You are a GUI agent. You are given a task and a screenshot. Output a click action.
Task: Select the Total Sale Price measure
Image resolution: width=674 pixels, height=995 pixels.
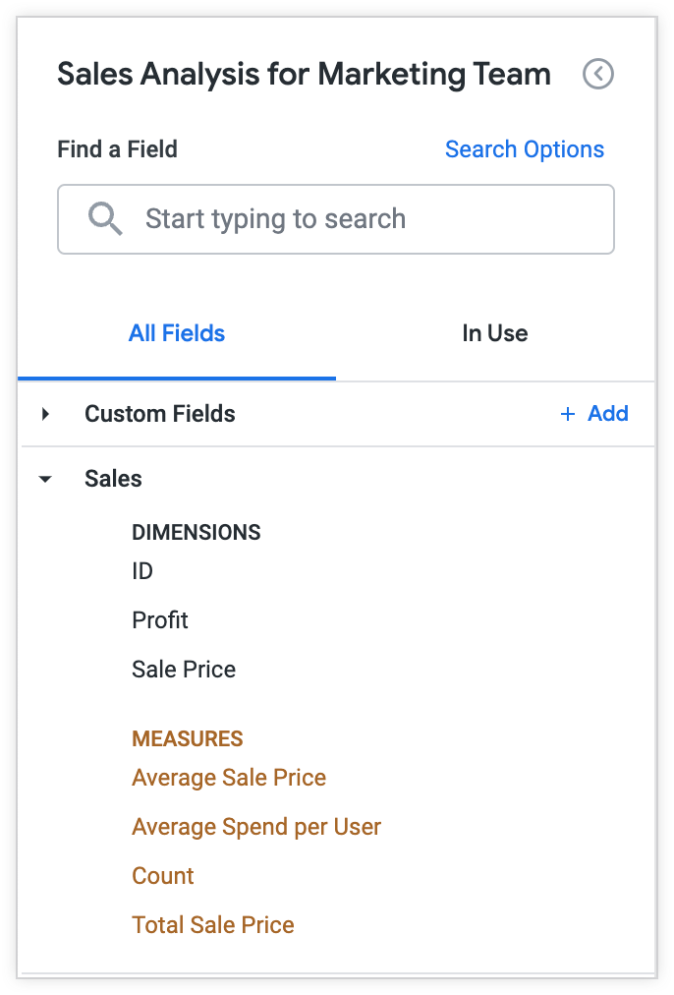point(212,925)
